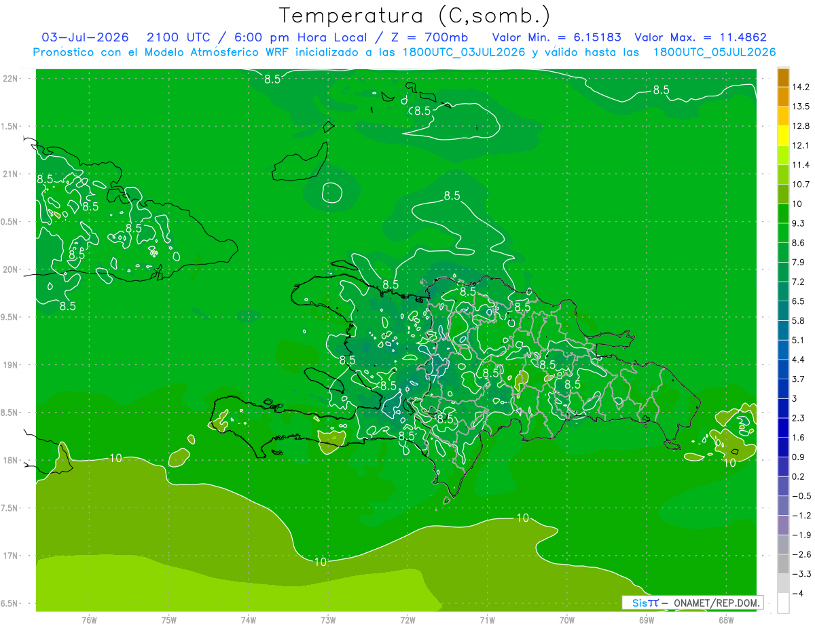Click the "ONAMET/REP.DOM." credit text
815x629 pixels.
point(716,603)
